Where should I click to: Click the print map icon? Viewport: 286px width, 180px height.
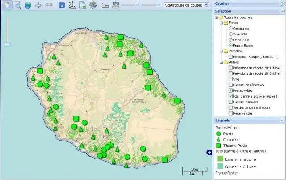(x=116, y=5)
